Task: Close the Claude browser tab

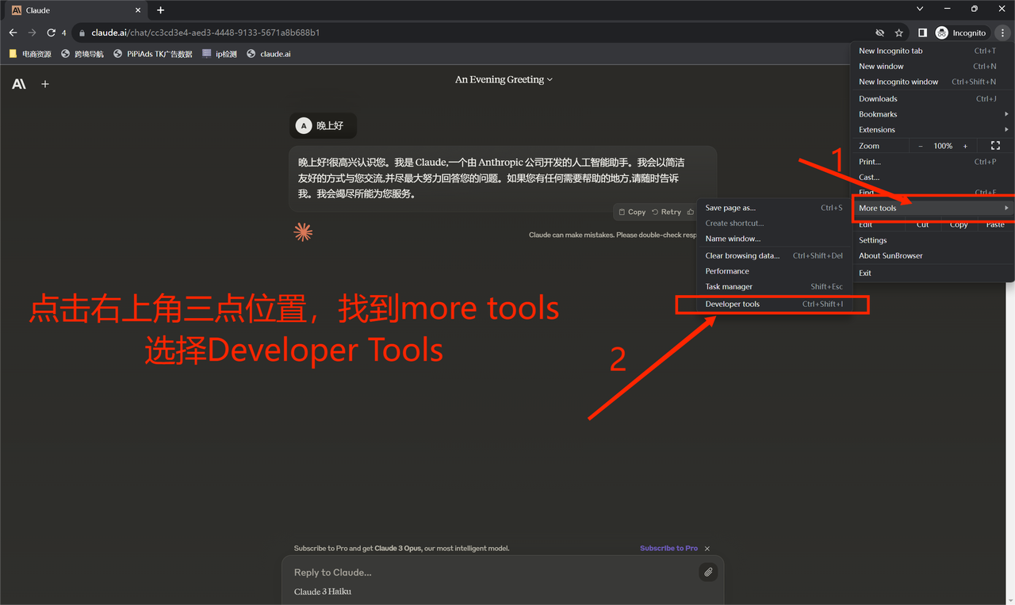Action: (x=138, y=10)
